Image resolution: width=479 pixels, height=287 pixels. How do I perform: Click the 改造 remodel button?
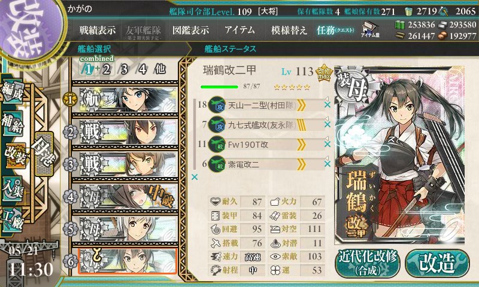(437, 263)
